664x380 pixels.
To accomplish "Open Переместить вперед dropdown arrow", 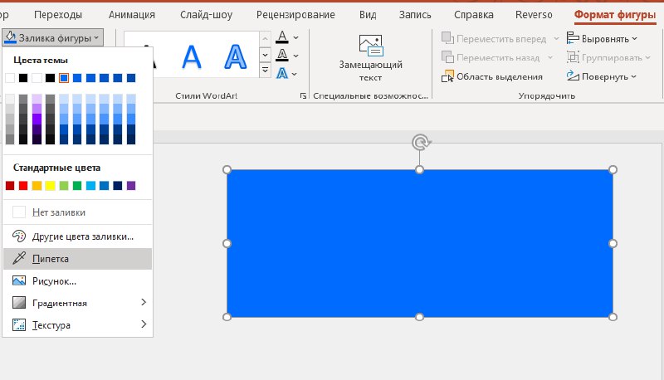I will (556, 38).
